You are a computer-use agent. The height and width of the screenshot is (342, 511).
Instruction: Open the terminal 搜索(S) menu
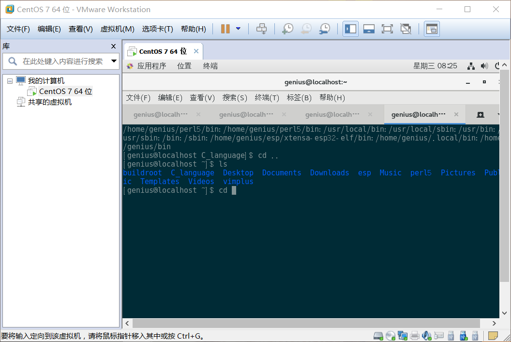[x=235, y=97]
